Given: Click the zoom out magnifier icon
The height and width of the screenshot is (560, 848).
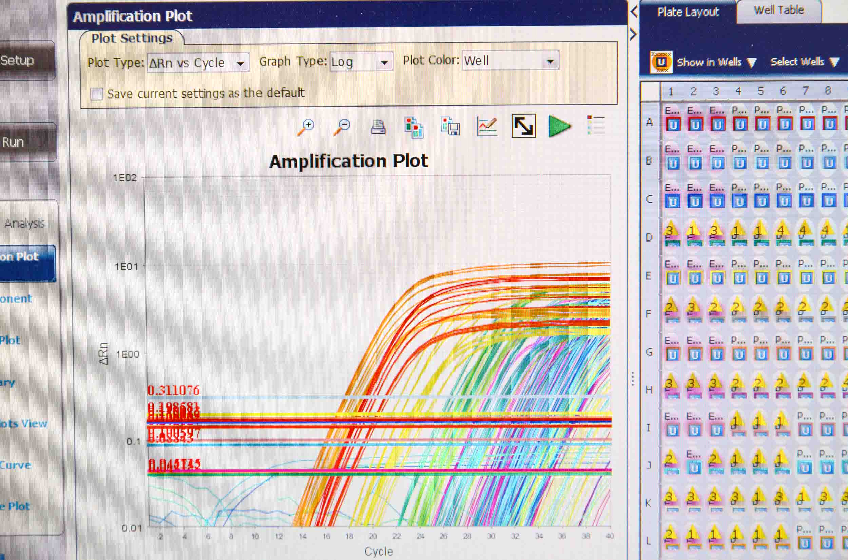Looking at the screenshot, I should click(x=342, y=127).
